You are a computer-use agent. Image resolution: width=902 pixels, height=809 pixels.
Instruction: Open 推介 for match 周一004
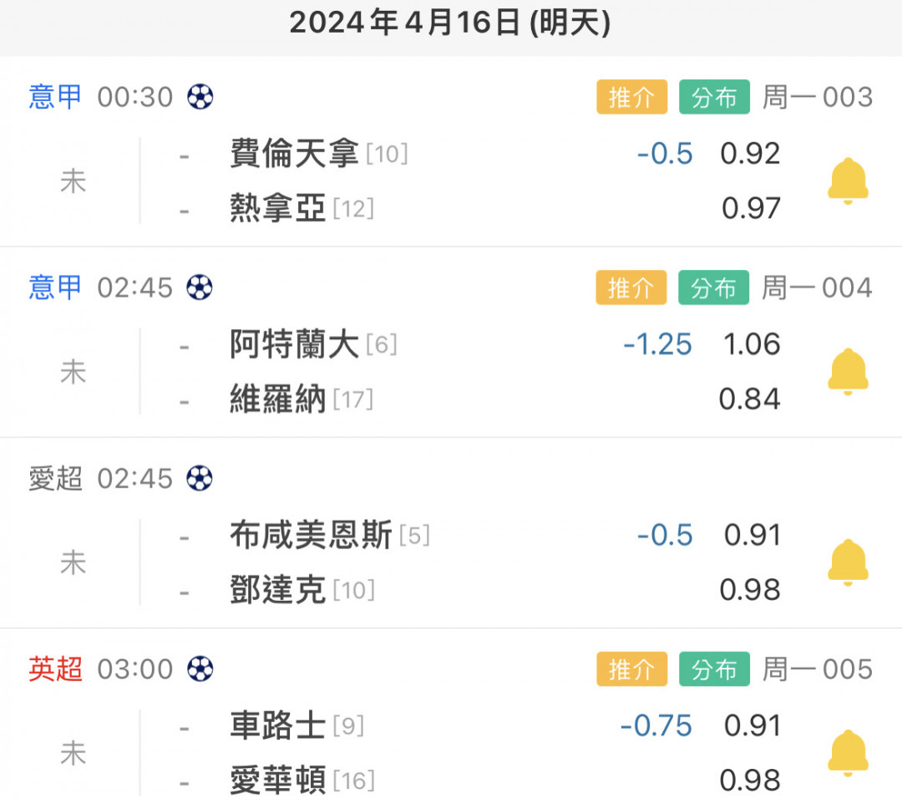[631, 287]
